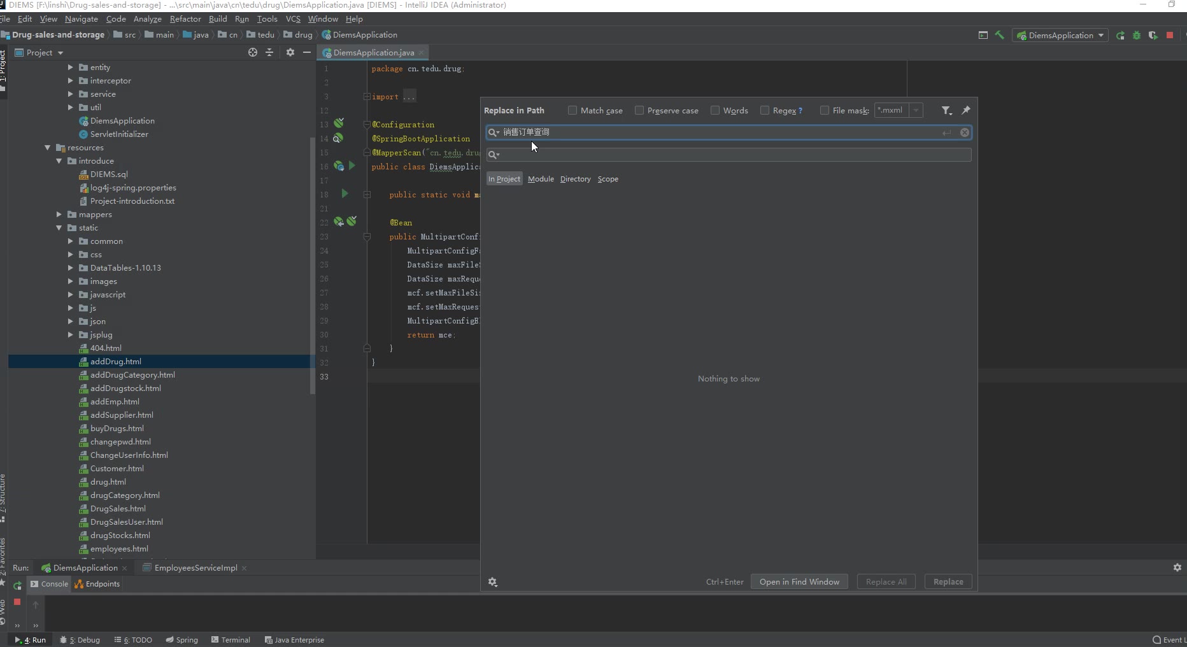Open Project panel gear settings
The width and height of the screenshot is (1187, 647).
pos(290,52)
